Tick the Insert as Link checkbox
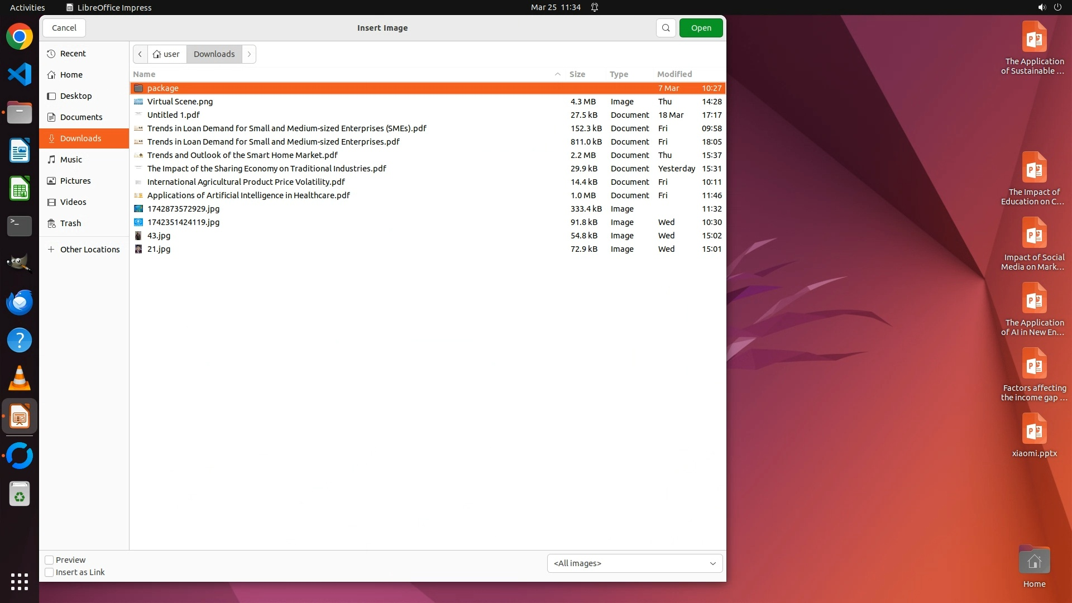1072x603 pixels. tap(49, 572)
